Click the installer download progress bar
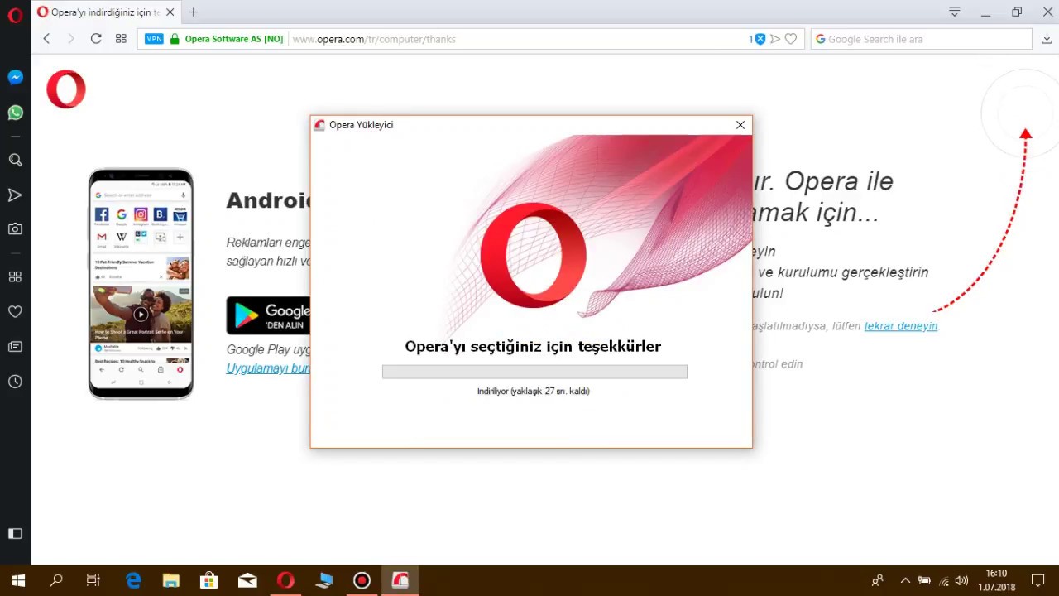This screenshot has height=596, width=1059. (x=534, y=372)
